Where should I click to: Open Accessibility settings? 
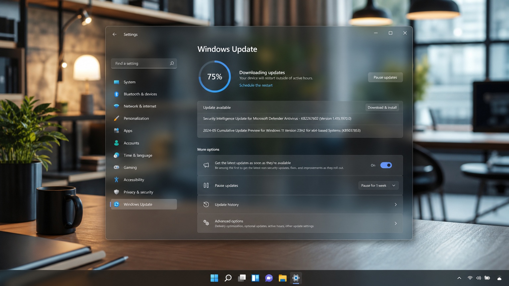point(144,180)
